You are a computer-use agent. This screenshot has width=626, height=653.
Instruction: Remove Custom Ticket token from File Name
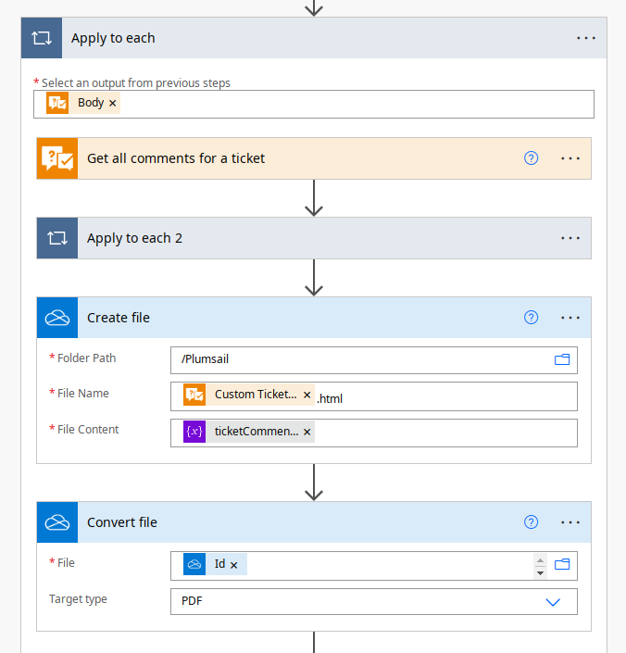click(307, 396)
